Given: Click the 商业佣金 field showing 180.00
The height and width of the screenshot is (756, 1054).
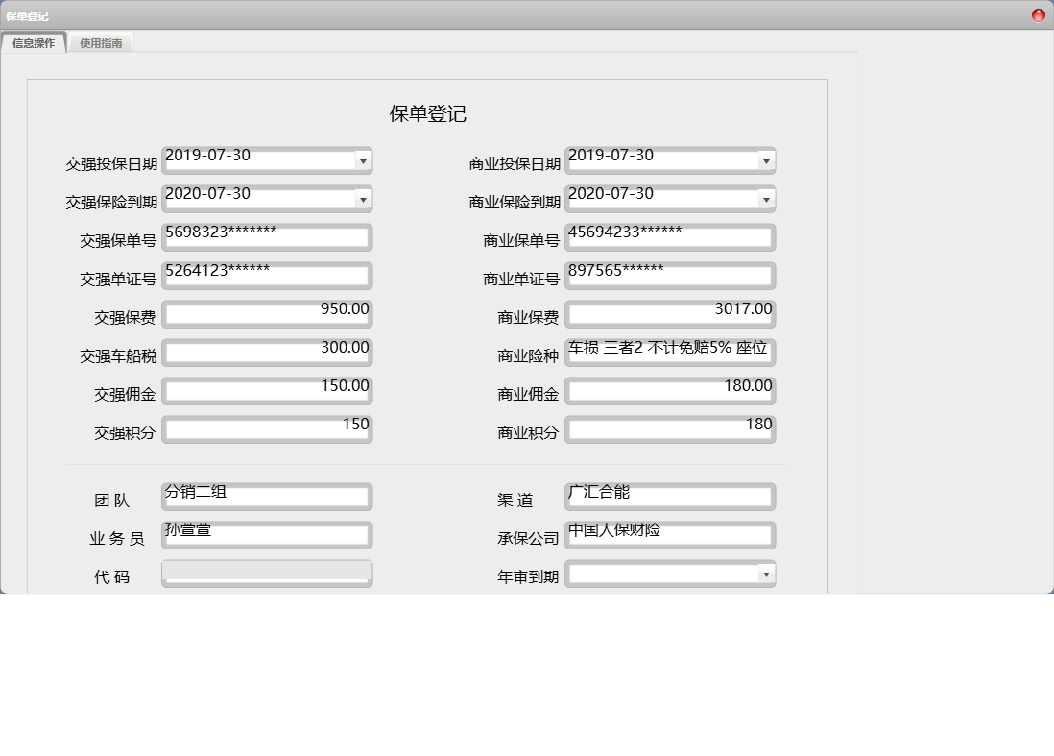Looking at the screenshot, I should click(x=670, y=391).
